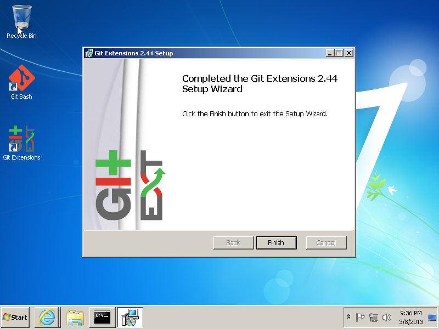Open the clock showing 9:36 PM
This screenshot has height=329, width=439.
[410, 317]
